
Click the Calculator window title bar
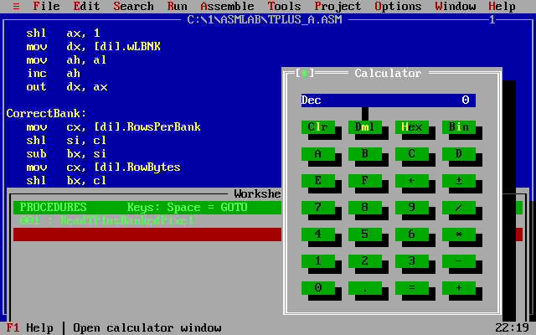point(388,73)
